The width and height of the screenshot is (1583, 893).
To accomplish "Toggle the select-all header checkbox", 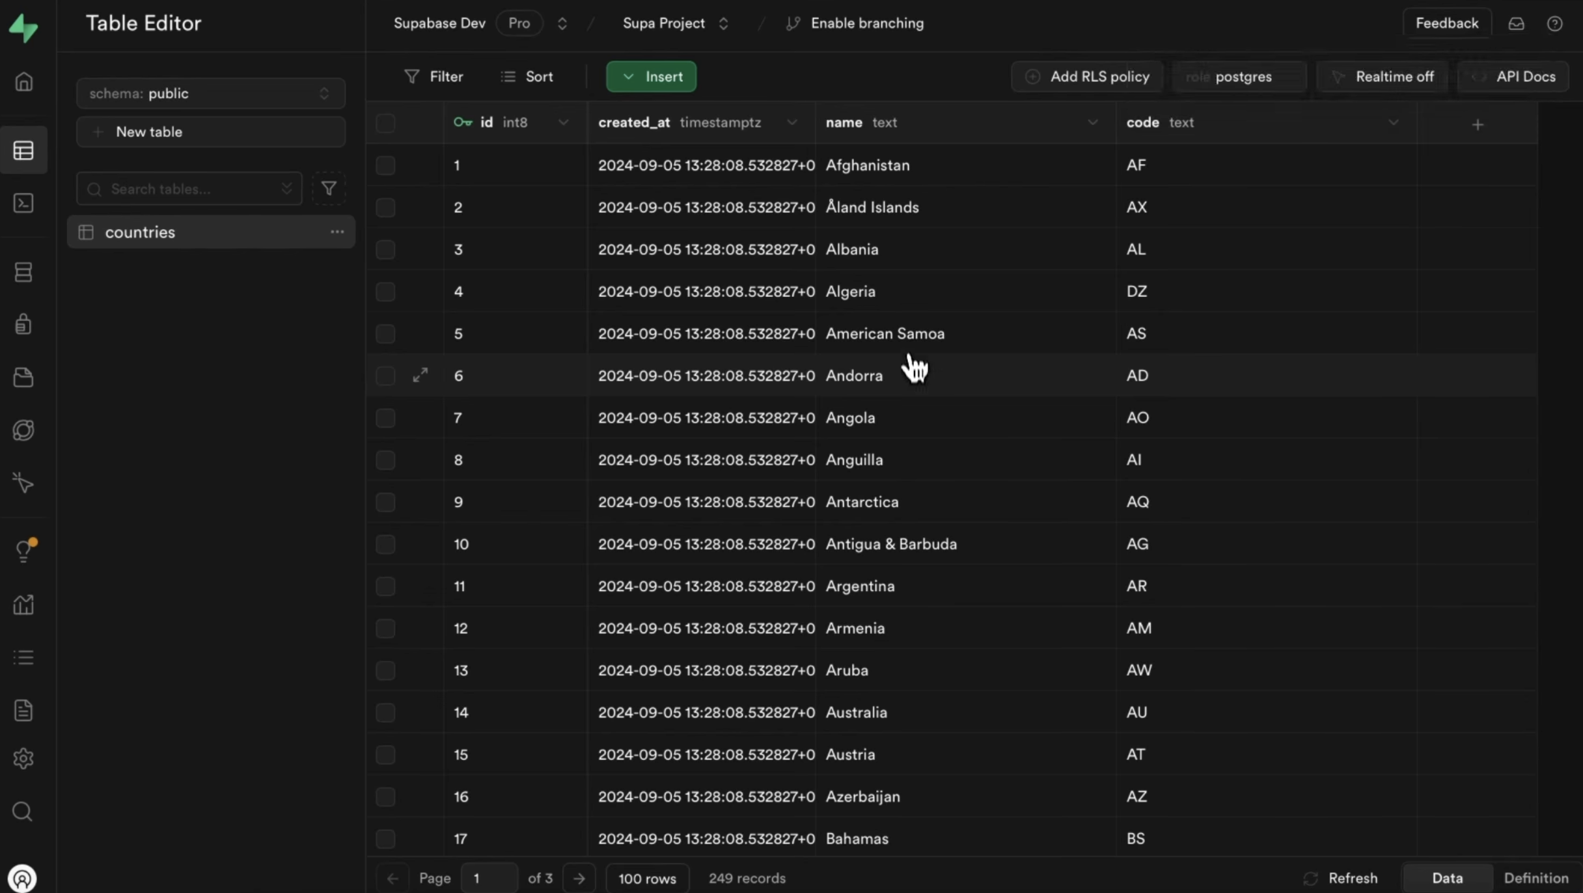I will 385,123.
